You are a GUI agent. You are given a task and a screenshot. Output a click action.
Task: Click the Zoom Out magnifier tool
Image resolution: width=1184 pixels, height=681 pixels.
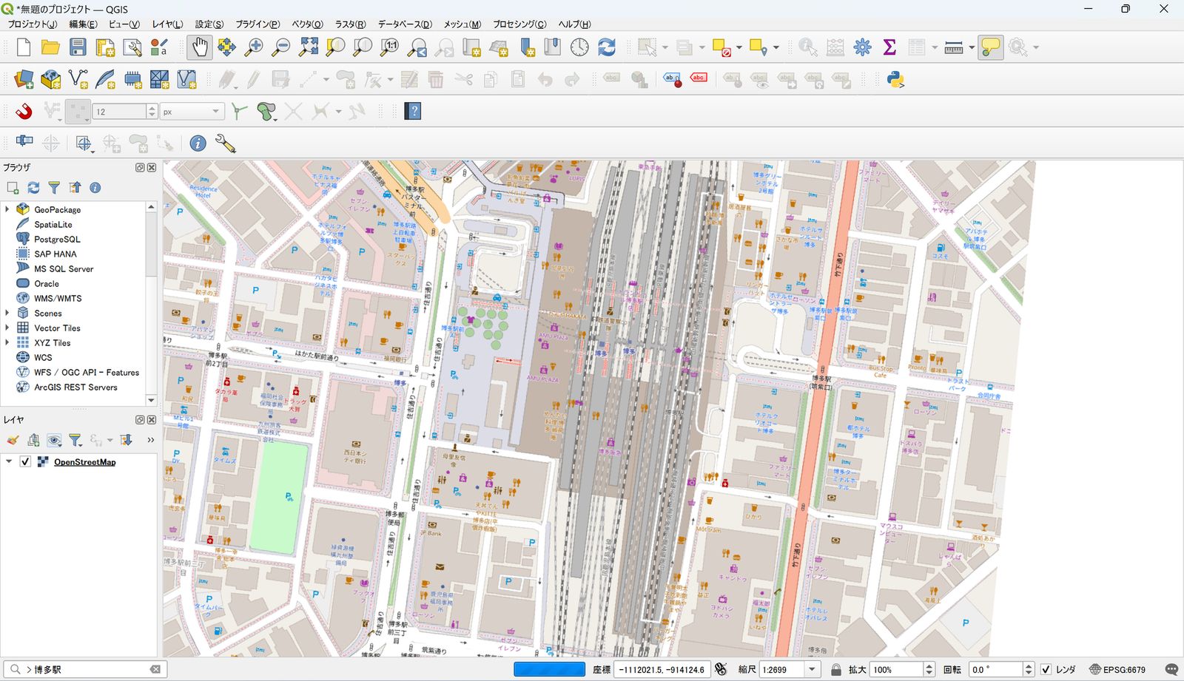[281, 47]
